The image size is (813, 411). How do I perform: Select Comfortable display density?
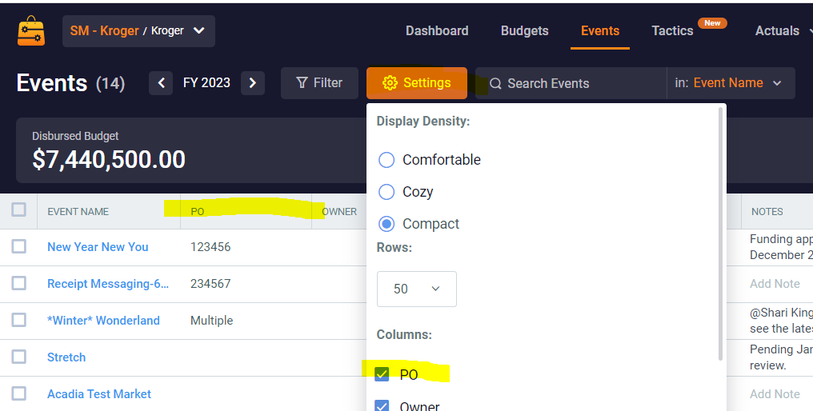tap(386, 160)
